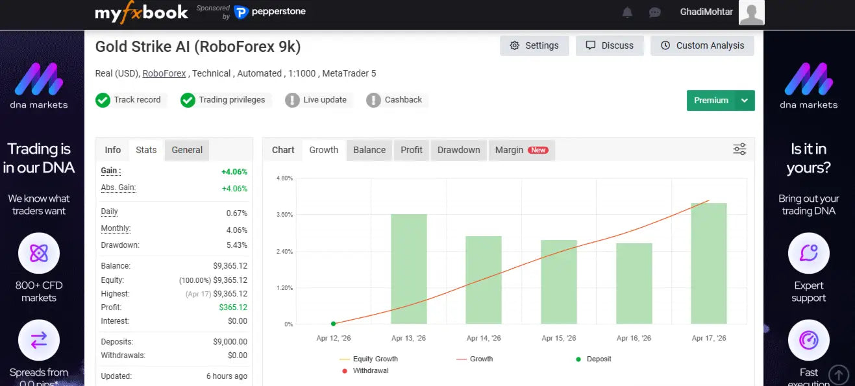855x386 pixels.
Task: Expand the Premium dropdown arrow
Action: point(745,101)
